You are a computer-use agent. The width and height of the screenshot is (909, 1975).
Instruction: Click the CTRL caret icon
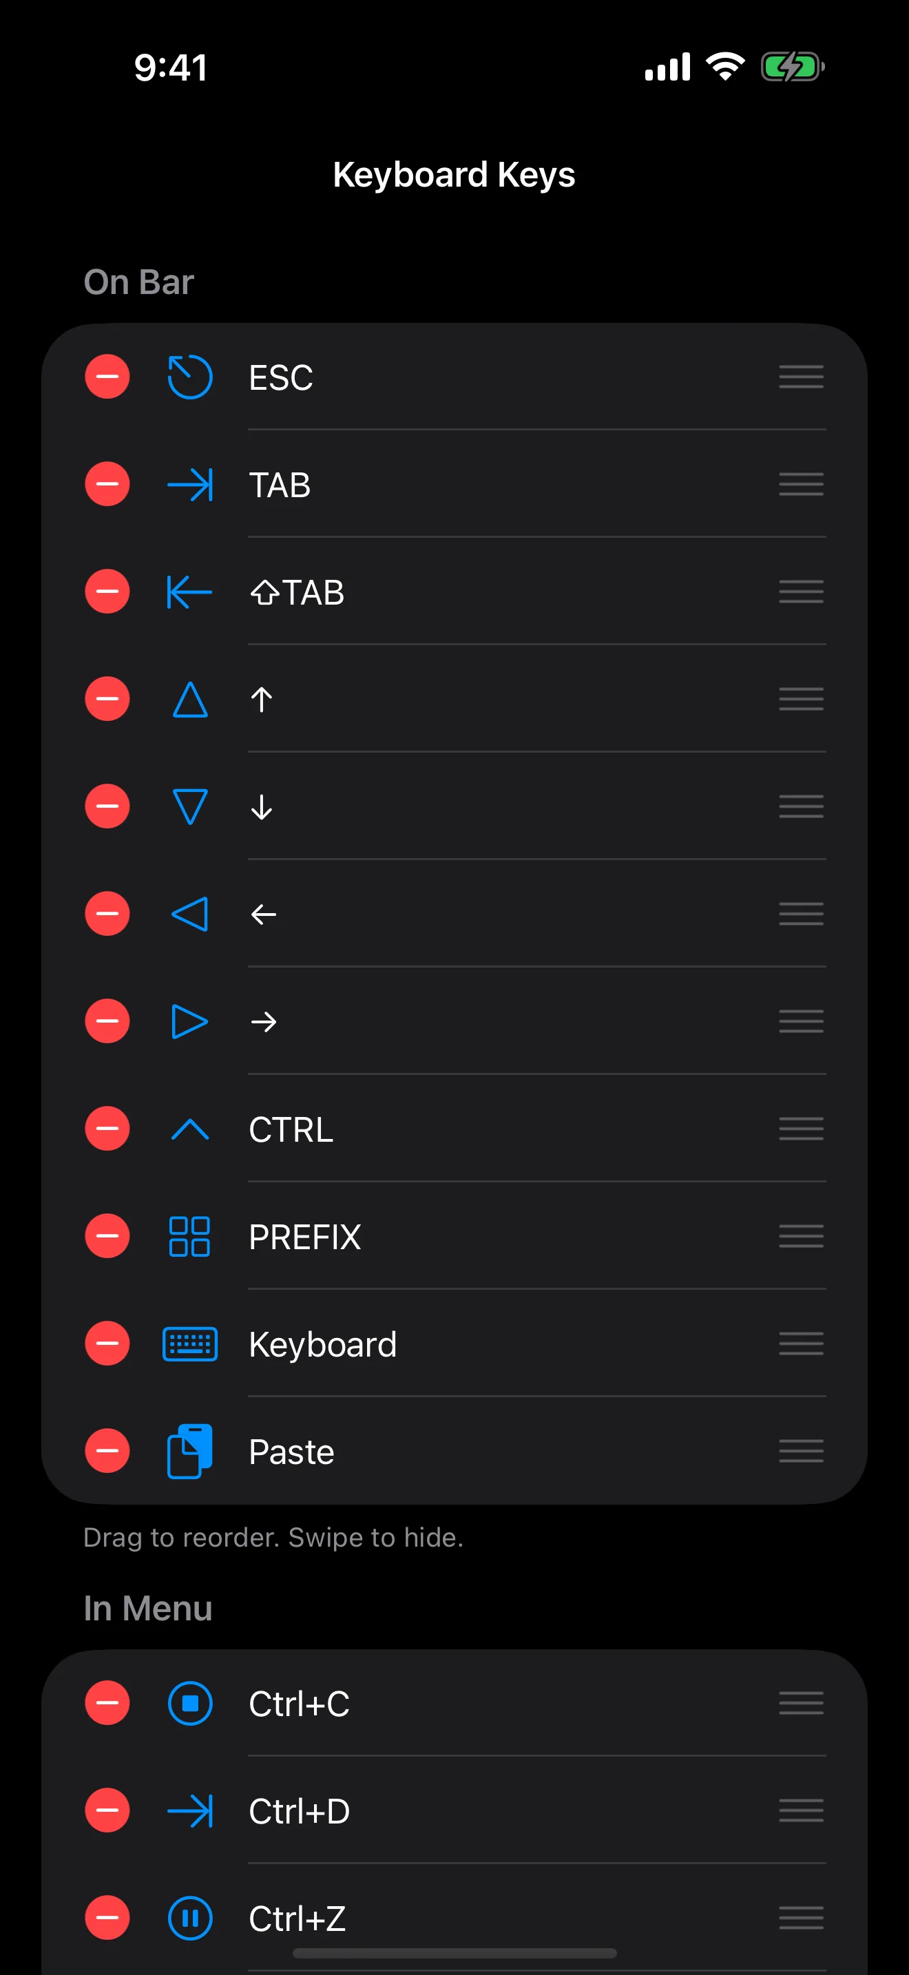[x=189, y=1129]
